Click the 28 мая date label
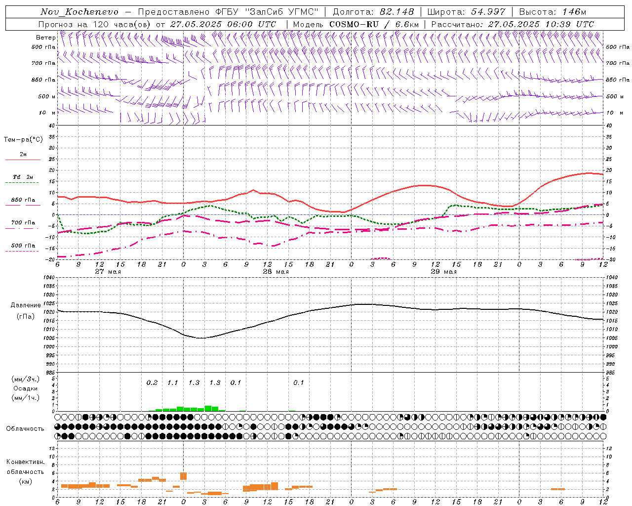Screen dimensions: 632x506 pos(276,272)
